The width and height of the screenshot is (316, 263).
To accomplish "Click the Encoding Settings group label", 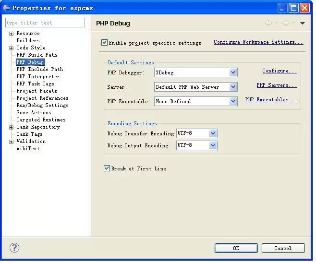I will [132, 123].
